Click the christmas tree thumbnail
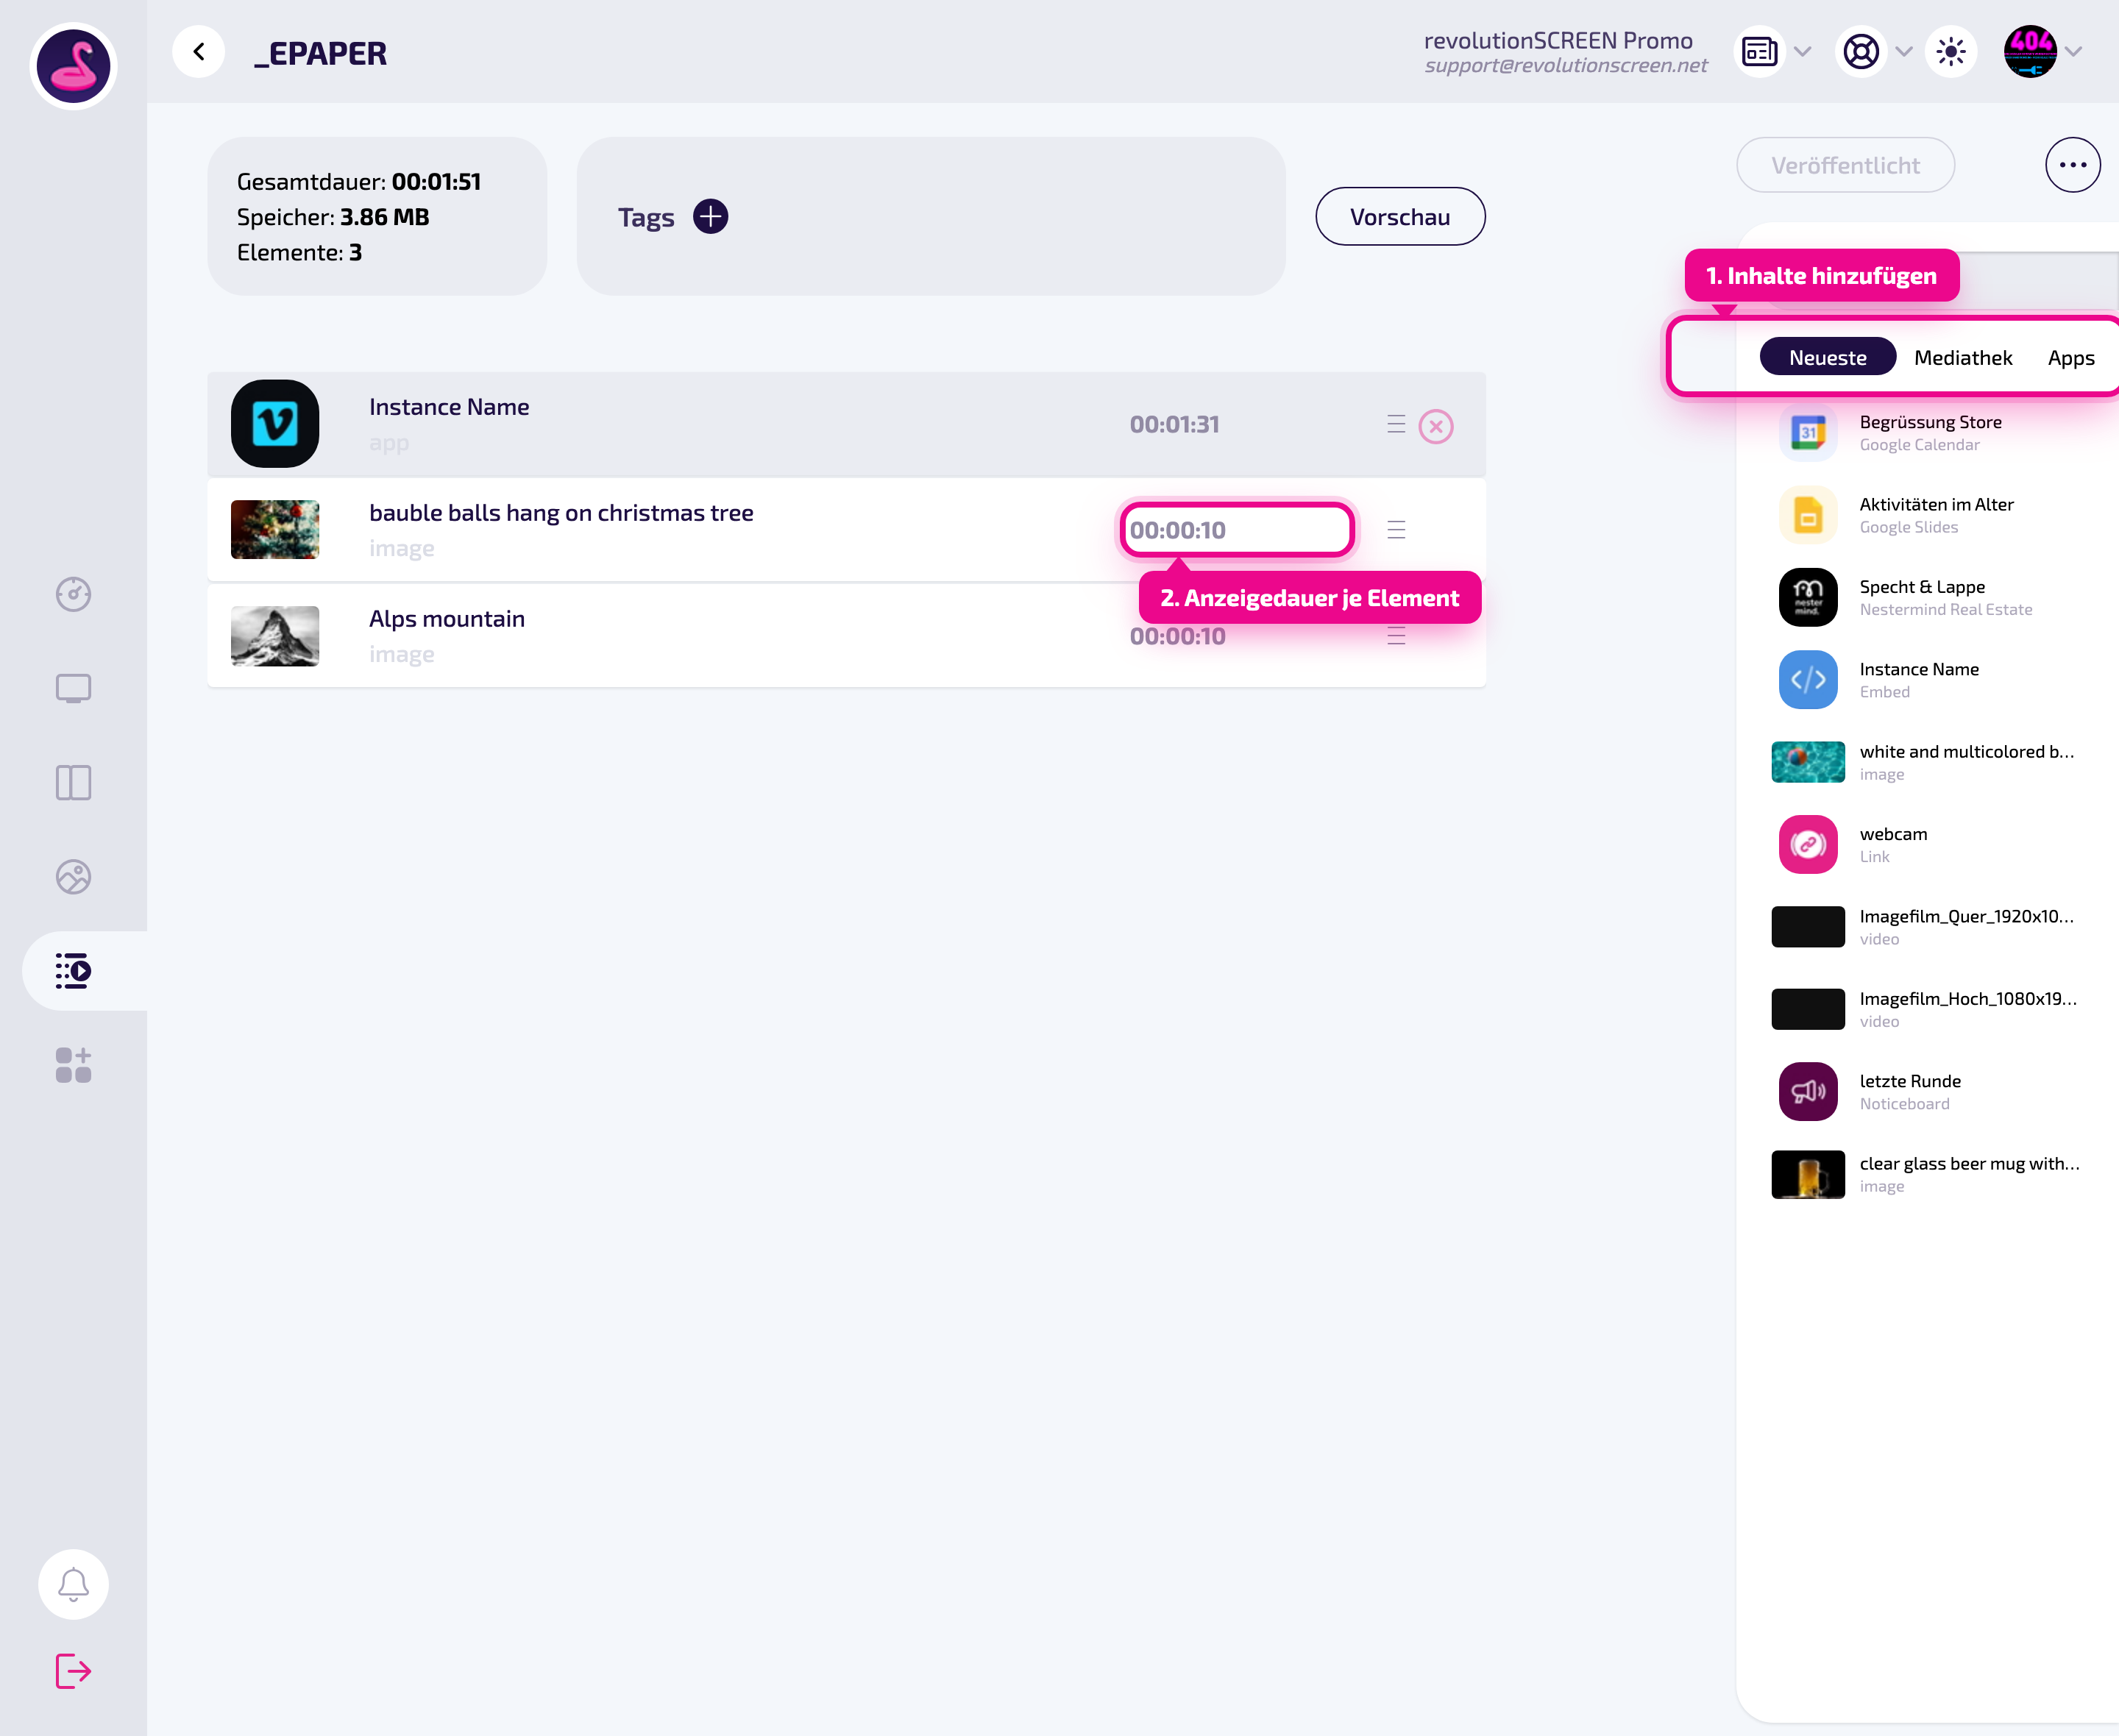 (275, 529)
